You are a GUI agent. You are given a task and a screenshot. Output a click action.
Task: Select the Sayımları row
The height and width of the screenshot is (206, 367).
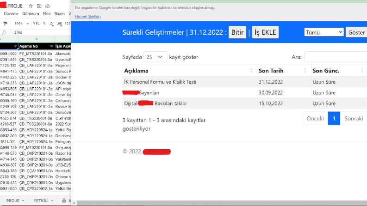244,93
